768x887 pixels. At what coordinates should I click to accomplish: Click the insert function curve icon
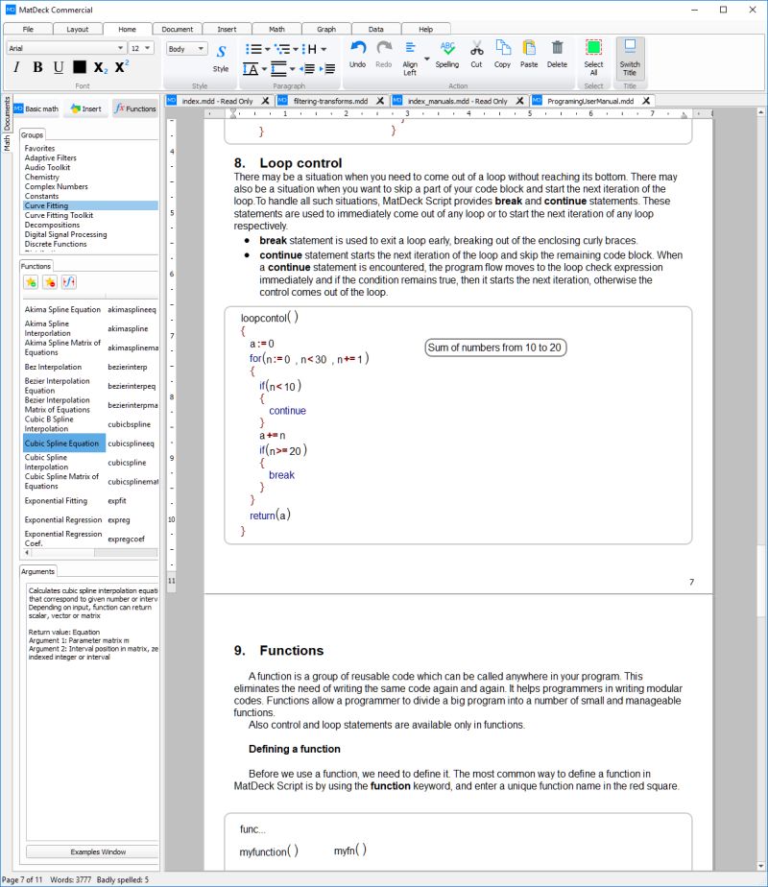[69, 281]
